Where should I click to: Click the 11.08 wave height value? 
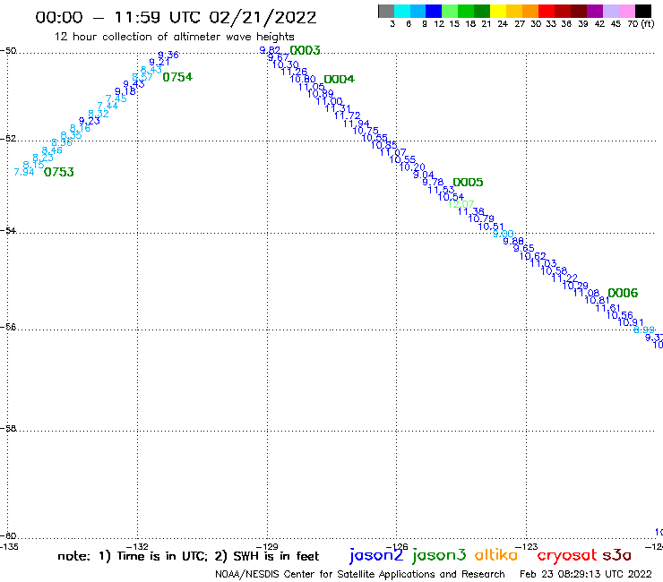(586, 293)
